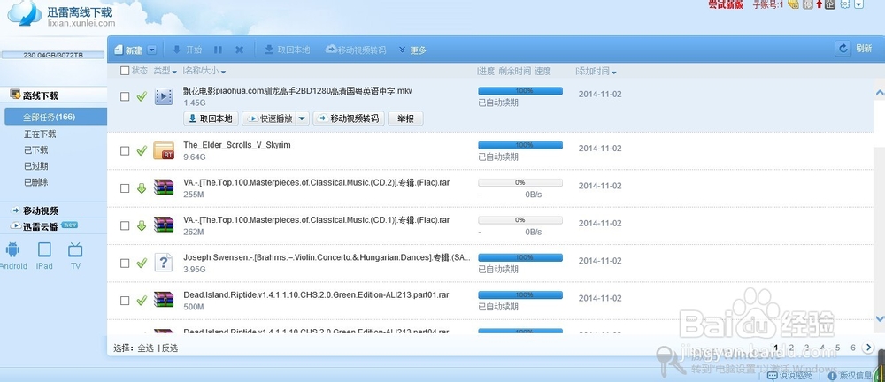
Task: Open the dropdown arrow beside 新建
Action: 152,50
